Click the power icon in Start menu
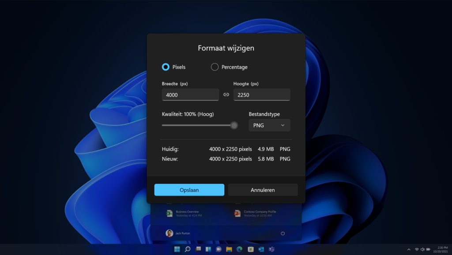Image resolution: width=452 pixels, height=255 pixels. click(x=283, y=233)
